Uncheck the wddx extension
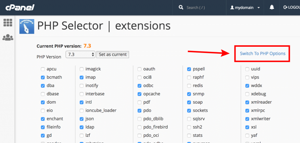This screenshot has height=143, width=300. coord(247,86)
